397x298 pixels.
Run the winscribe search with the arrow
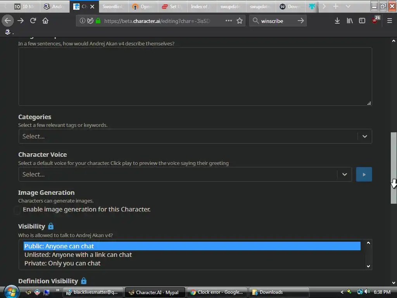pos(300,21)
